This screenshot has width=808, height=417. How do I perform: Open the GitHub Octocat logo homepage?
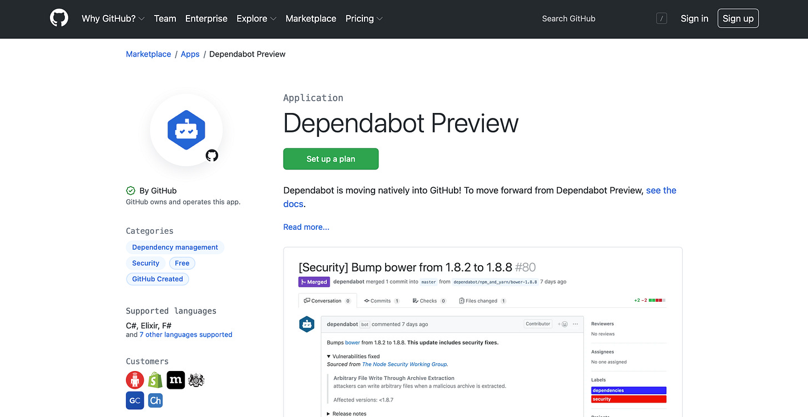[59, 18]
